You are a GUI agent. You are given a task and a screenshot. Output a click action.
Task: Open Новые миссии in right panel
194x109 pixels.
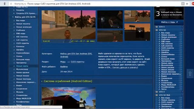[168, 70]
